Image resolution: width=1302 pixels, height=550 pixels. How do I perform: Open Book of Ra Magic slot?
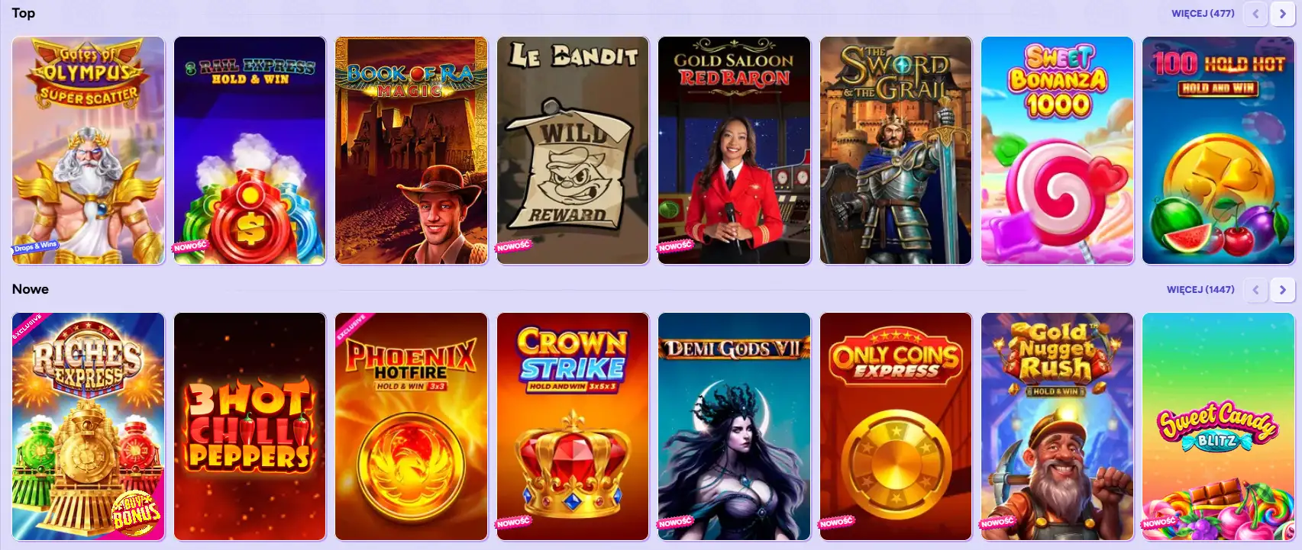pyautogui.click(x=412, y=150)
